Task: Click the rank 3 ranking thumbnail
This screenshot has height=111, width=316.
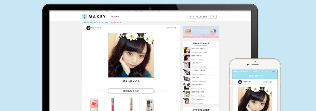Action: coord(187,65)
